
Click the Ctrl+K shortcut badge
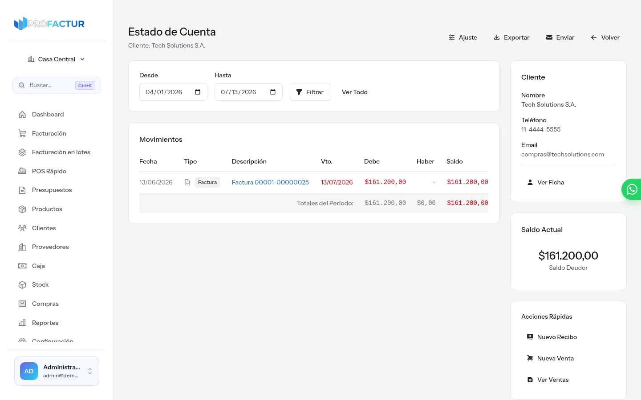[x=85, y=85]
